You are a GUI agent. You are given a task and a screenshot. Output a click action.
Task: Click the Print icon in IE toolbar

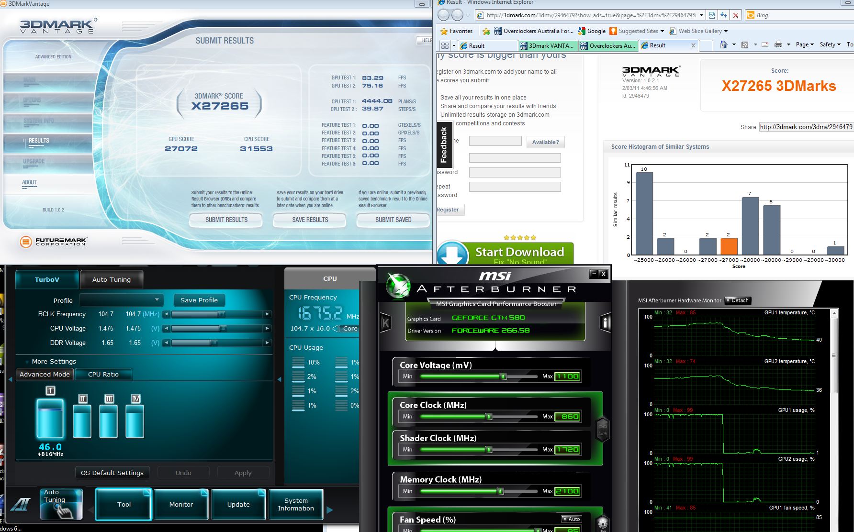778,44
